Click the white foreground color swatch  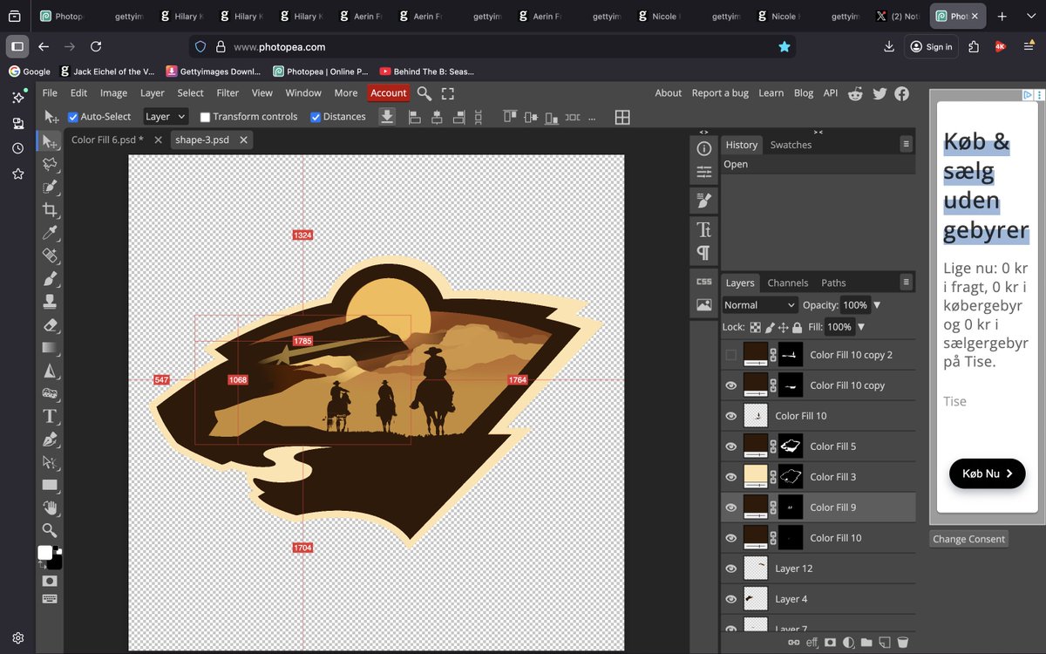point(44,553)
